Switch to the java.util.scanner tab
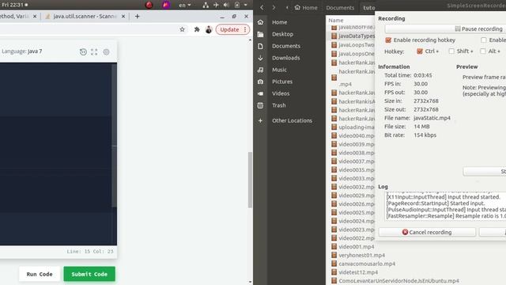 point(85,16)
